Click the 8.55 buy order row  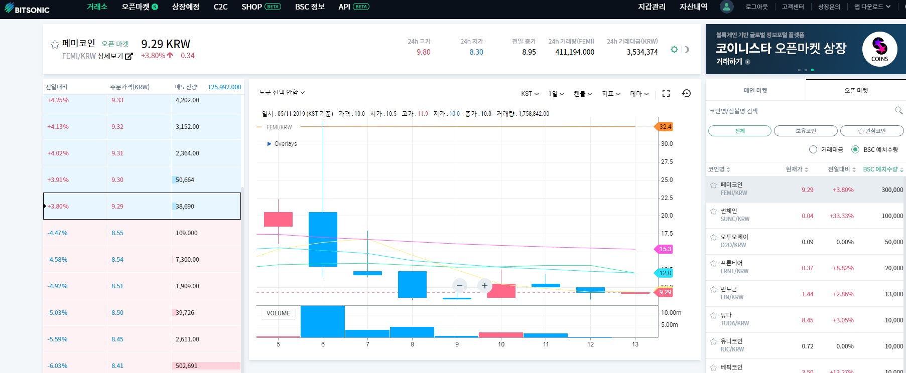[x=142, y=233]
